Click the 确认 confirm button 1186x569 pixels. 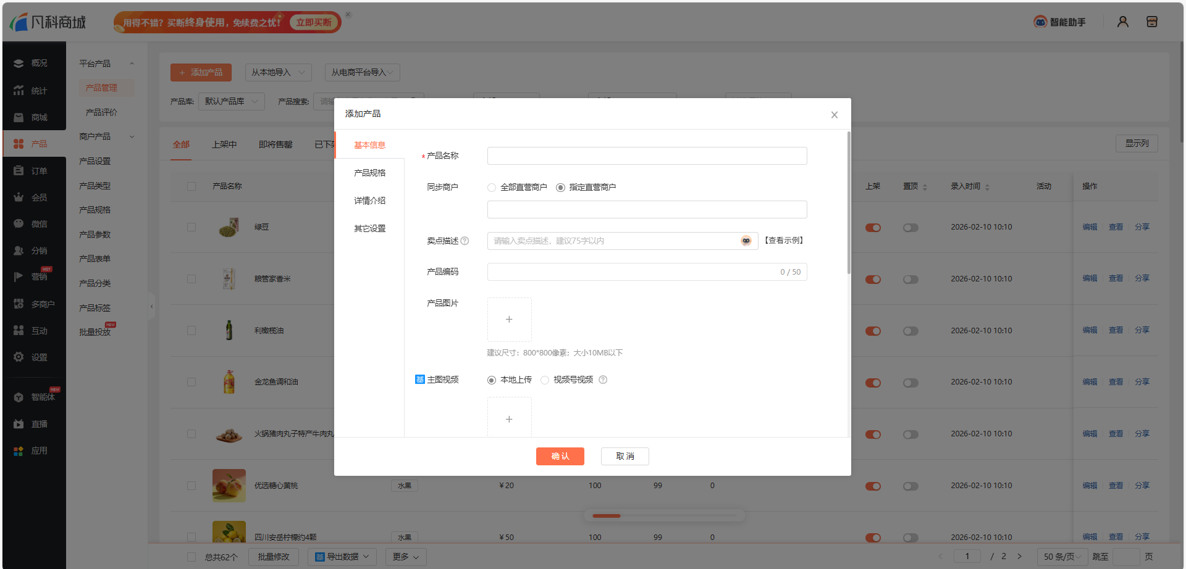coord(560,456)
